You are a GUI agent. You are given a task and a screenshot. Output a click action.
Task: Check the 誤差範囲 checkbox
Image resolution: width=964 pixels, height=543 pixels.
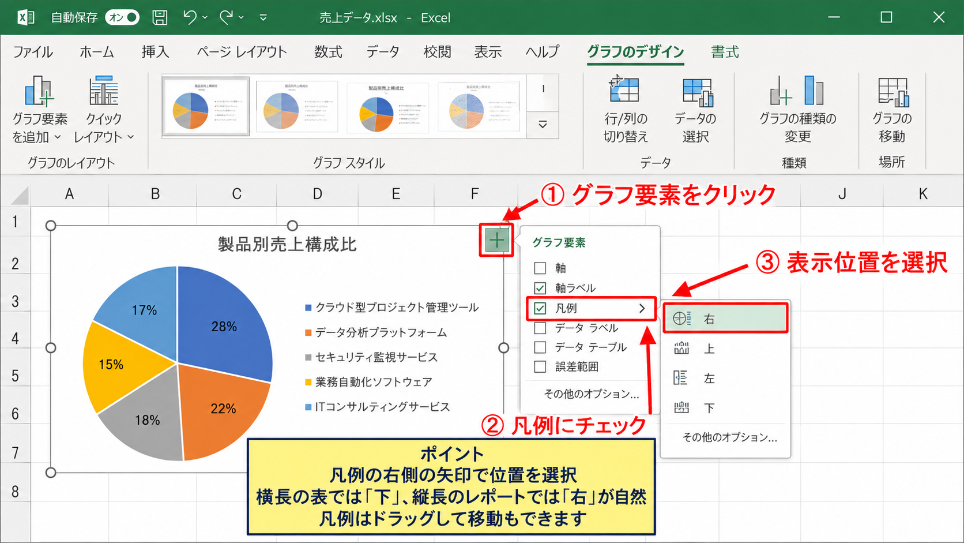point(540,367)
